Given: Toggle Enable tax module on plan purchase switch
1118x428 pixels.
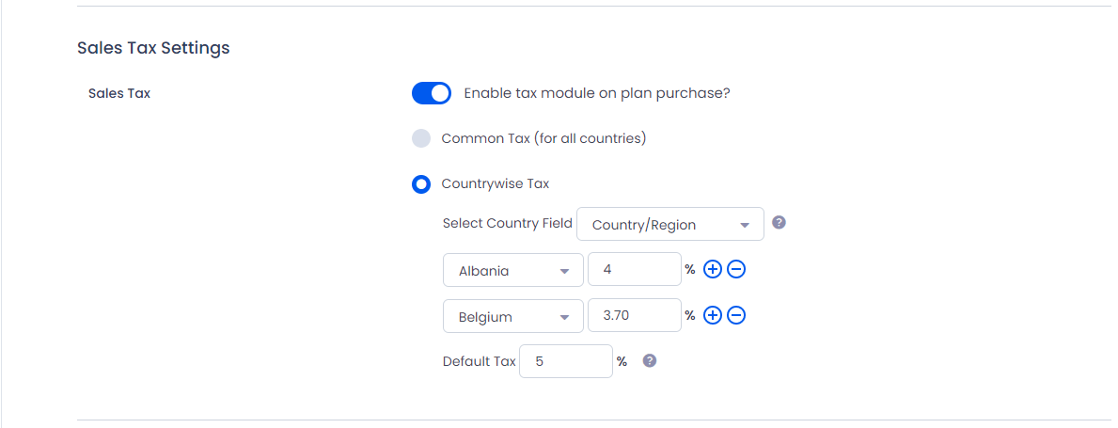Looking at the screenshot, I should tap(432, 93).
